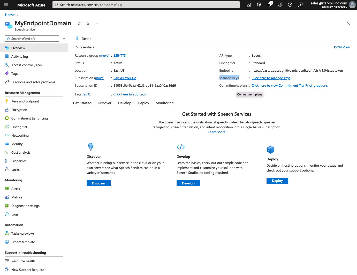357x275 pixels.
Task: Open Directories and subscriptions filter icon
Action: pos(259,5)
